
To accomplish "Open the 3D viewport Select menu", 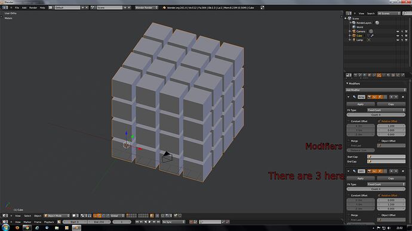I will [x=27, y=216].
